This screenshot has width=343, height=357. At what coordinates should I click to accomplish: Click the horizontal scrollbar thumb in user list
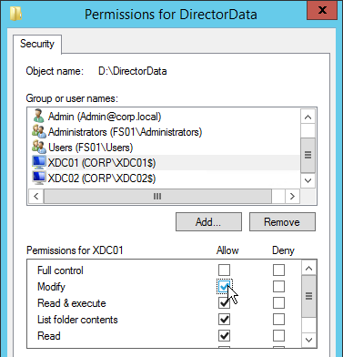[x=157, y=196]
